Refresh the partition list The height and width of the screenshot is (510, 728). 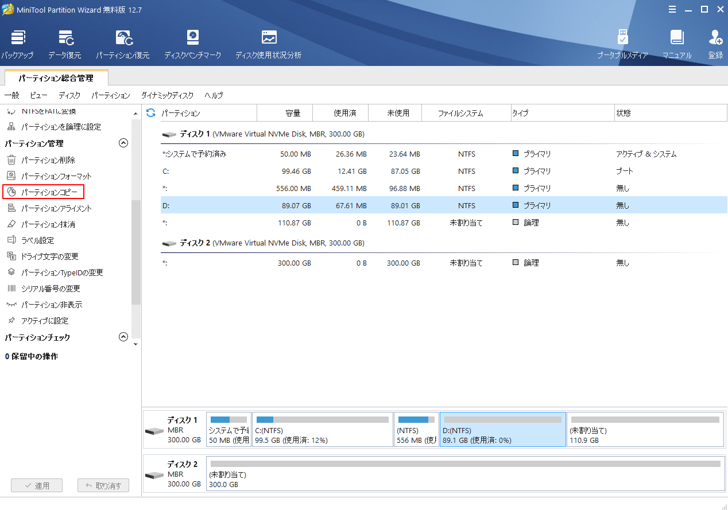(x=150, y=113)
